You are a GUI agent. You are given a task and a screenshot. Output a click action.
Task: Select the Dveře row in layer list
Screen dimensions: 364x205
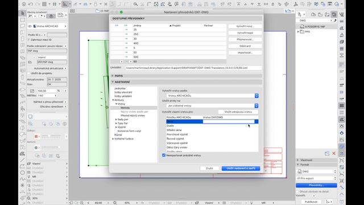pyautogui.click(x=212, y=126)
